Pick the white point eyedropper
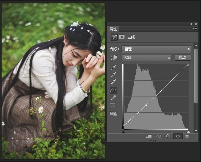This screenshot has width=201, height=162. 114,82
